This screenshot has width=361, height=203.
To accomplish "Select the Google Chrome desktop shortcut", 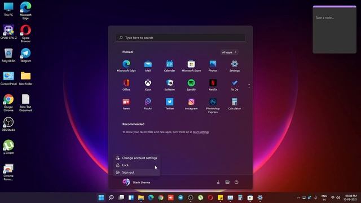I will tap(8, 103).
